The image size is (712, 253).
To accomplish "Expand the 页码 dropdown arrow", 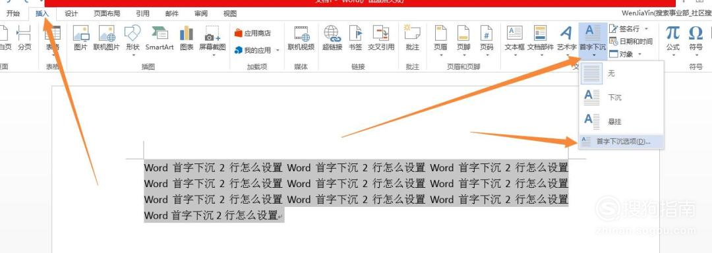I will pos(487,55).
